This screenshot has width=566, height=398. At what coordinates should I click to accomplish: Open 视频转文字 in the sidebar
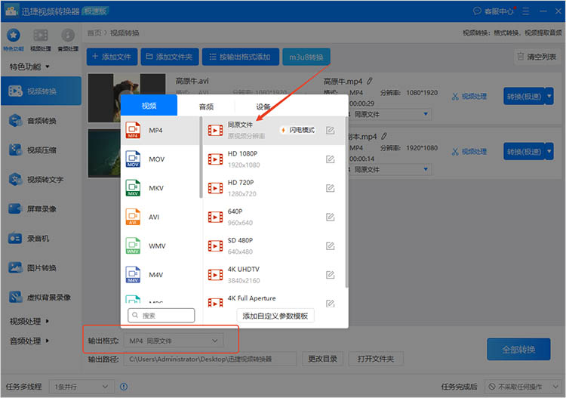[42, 180]
